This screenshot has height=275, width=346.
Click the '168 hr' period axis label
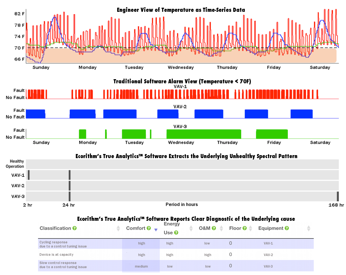click(x=336, y=205)
